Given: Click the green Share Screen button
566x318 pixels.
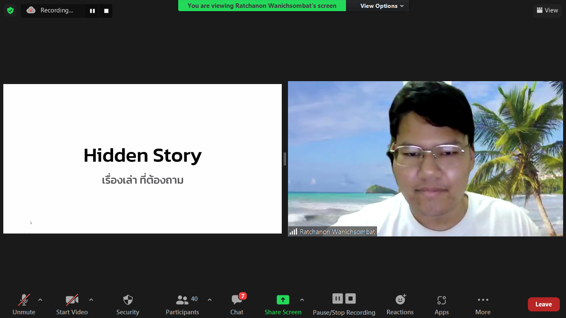Looking at the screenshot, I should pos(283,305).
